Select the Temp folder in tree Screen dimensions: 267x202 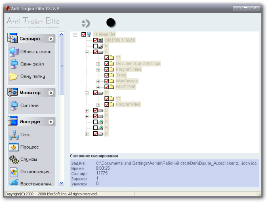(x=121, y=75)
